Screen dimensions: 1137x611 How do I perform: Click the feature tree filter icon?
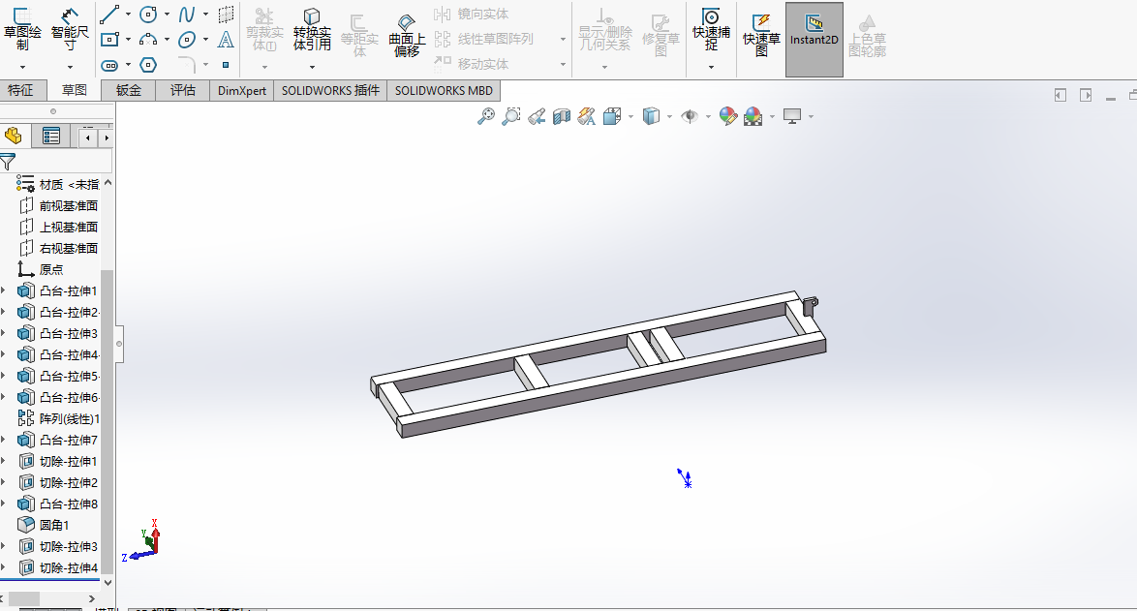click(x=8, y=163)
